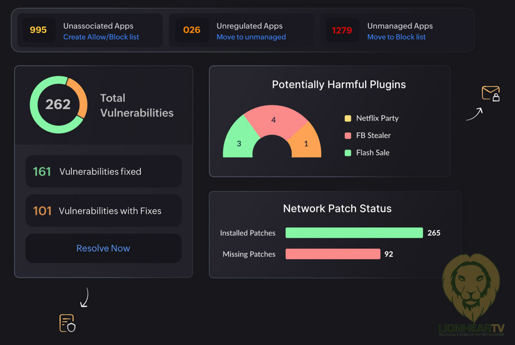Click the 262 total vulnerabilities donut chart
The height and width of the screenshot is (345, 515).
[x=58, y=104]
